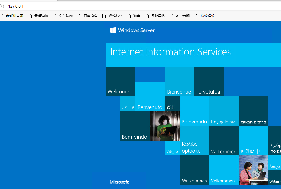Go to the 京东购物 bookmark
The height and width of the screenshot is (189, 281).
point(63,16)
